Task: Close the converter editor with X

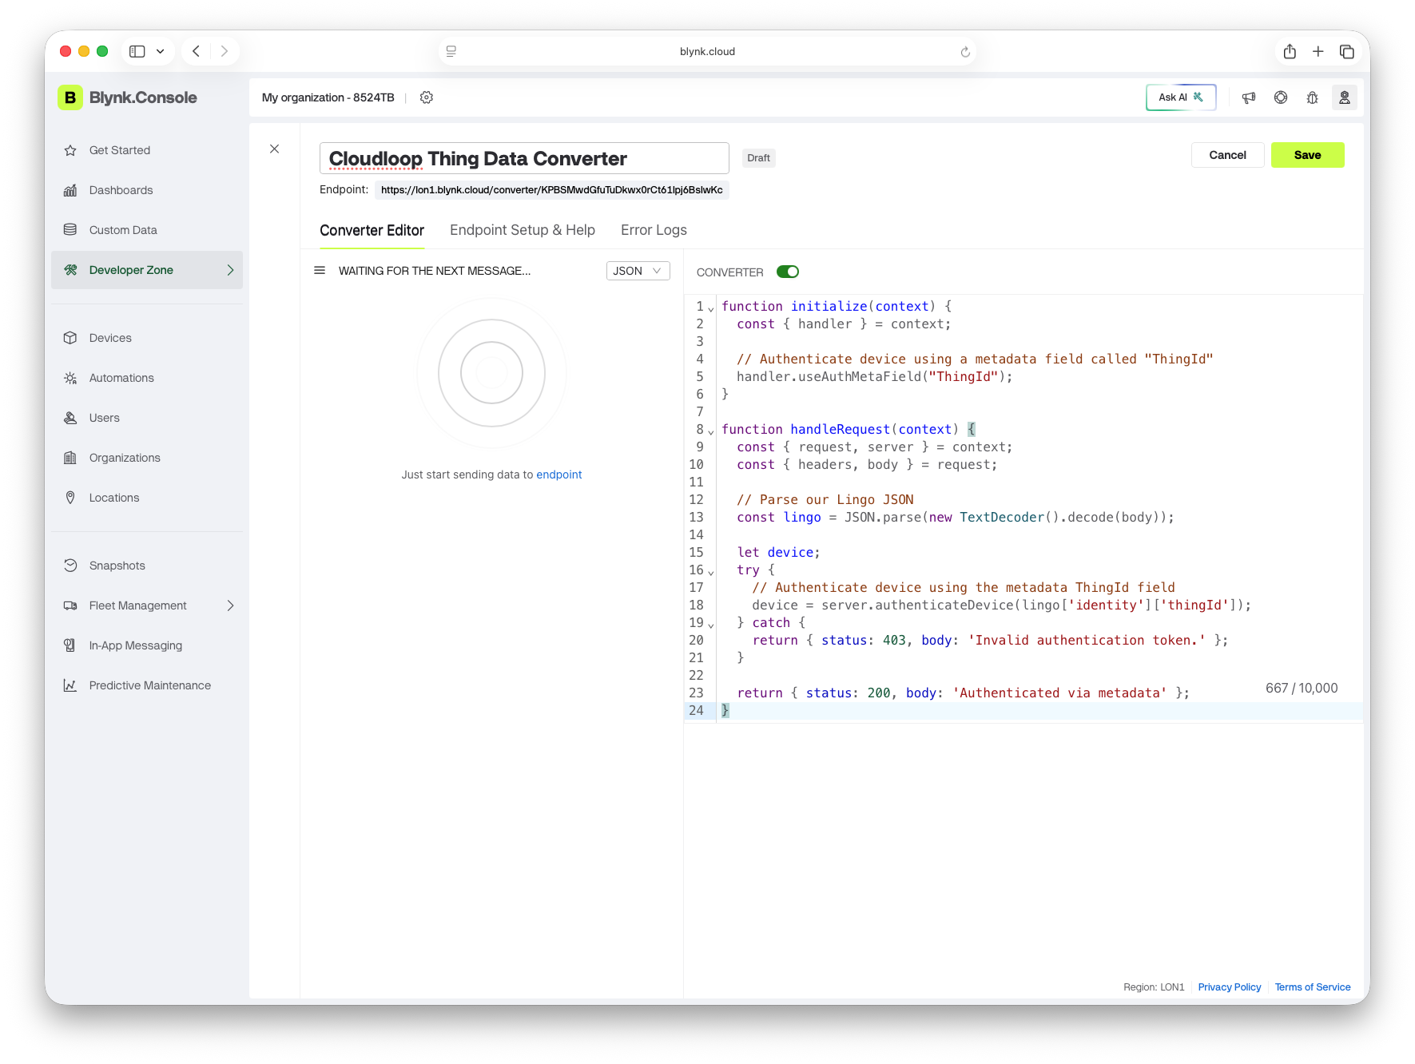Action: 274,149
